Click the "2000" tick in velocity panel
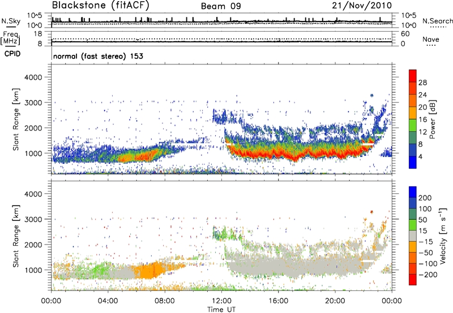This screenshot has width=453, height=313. coord(33,245)
